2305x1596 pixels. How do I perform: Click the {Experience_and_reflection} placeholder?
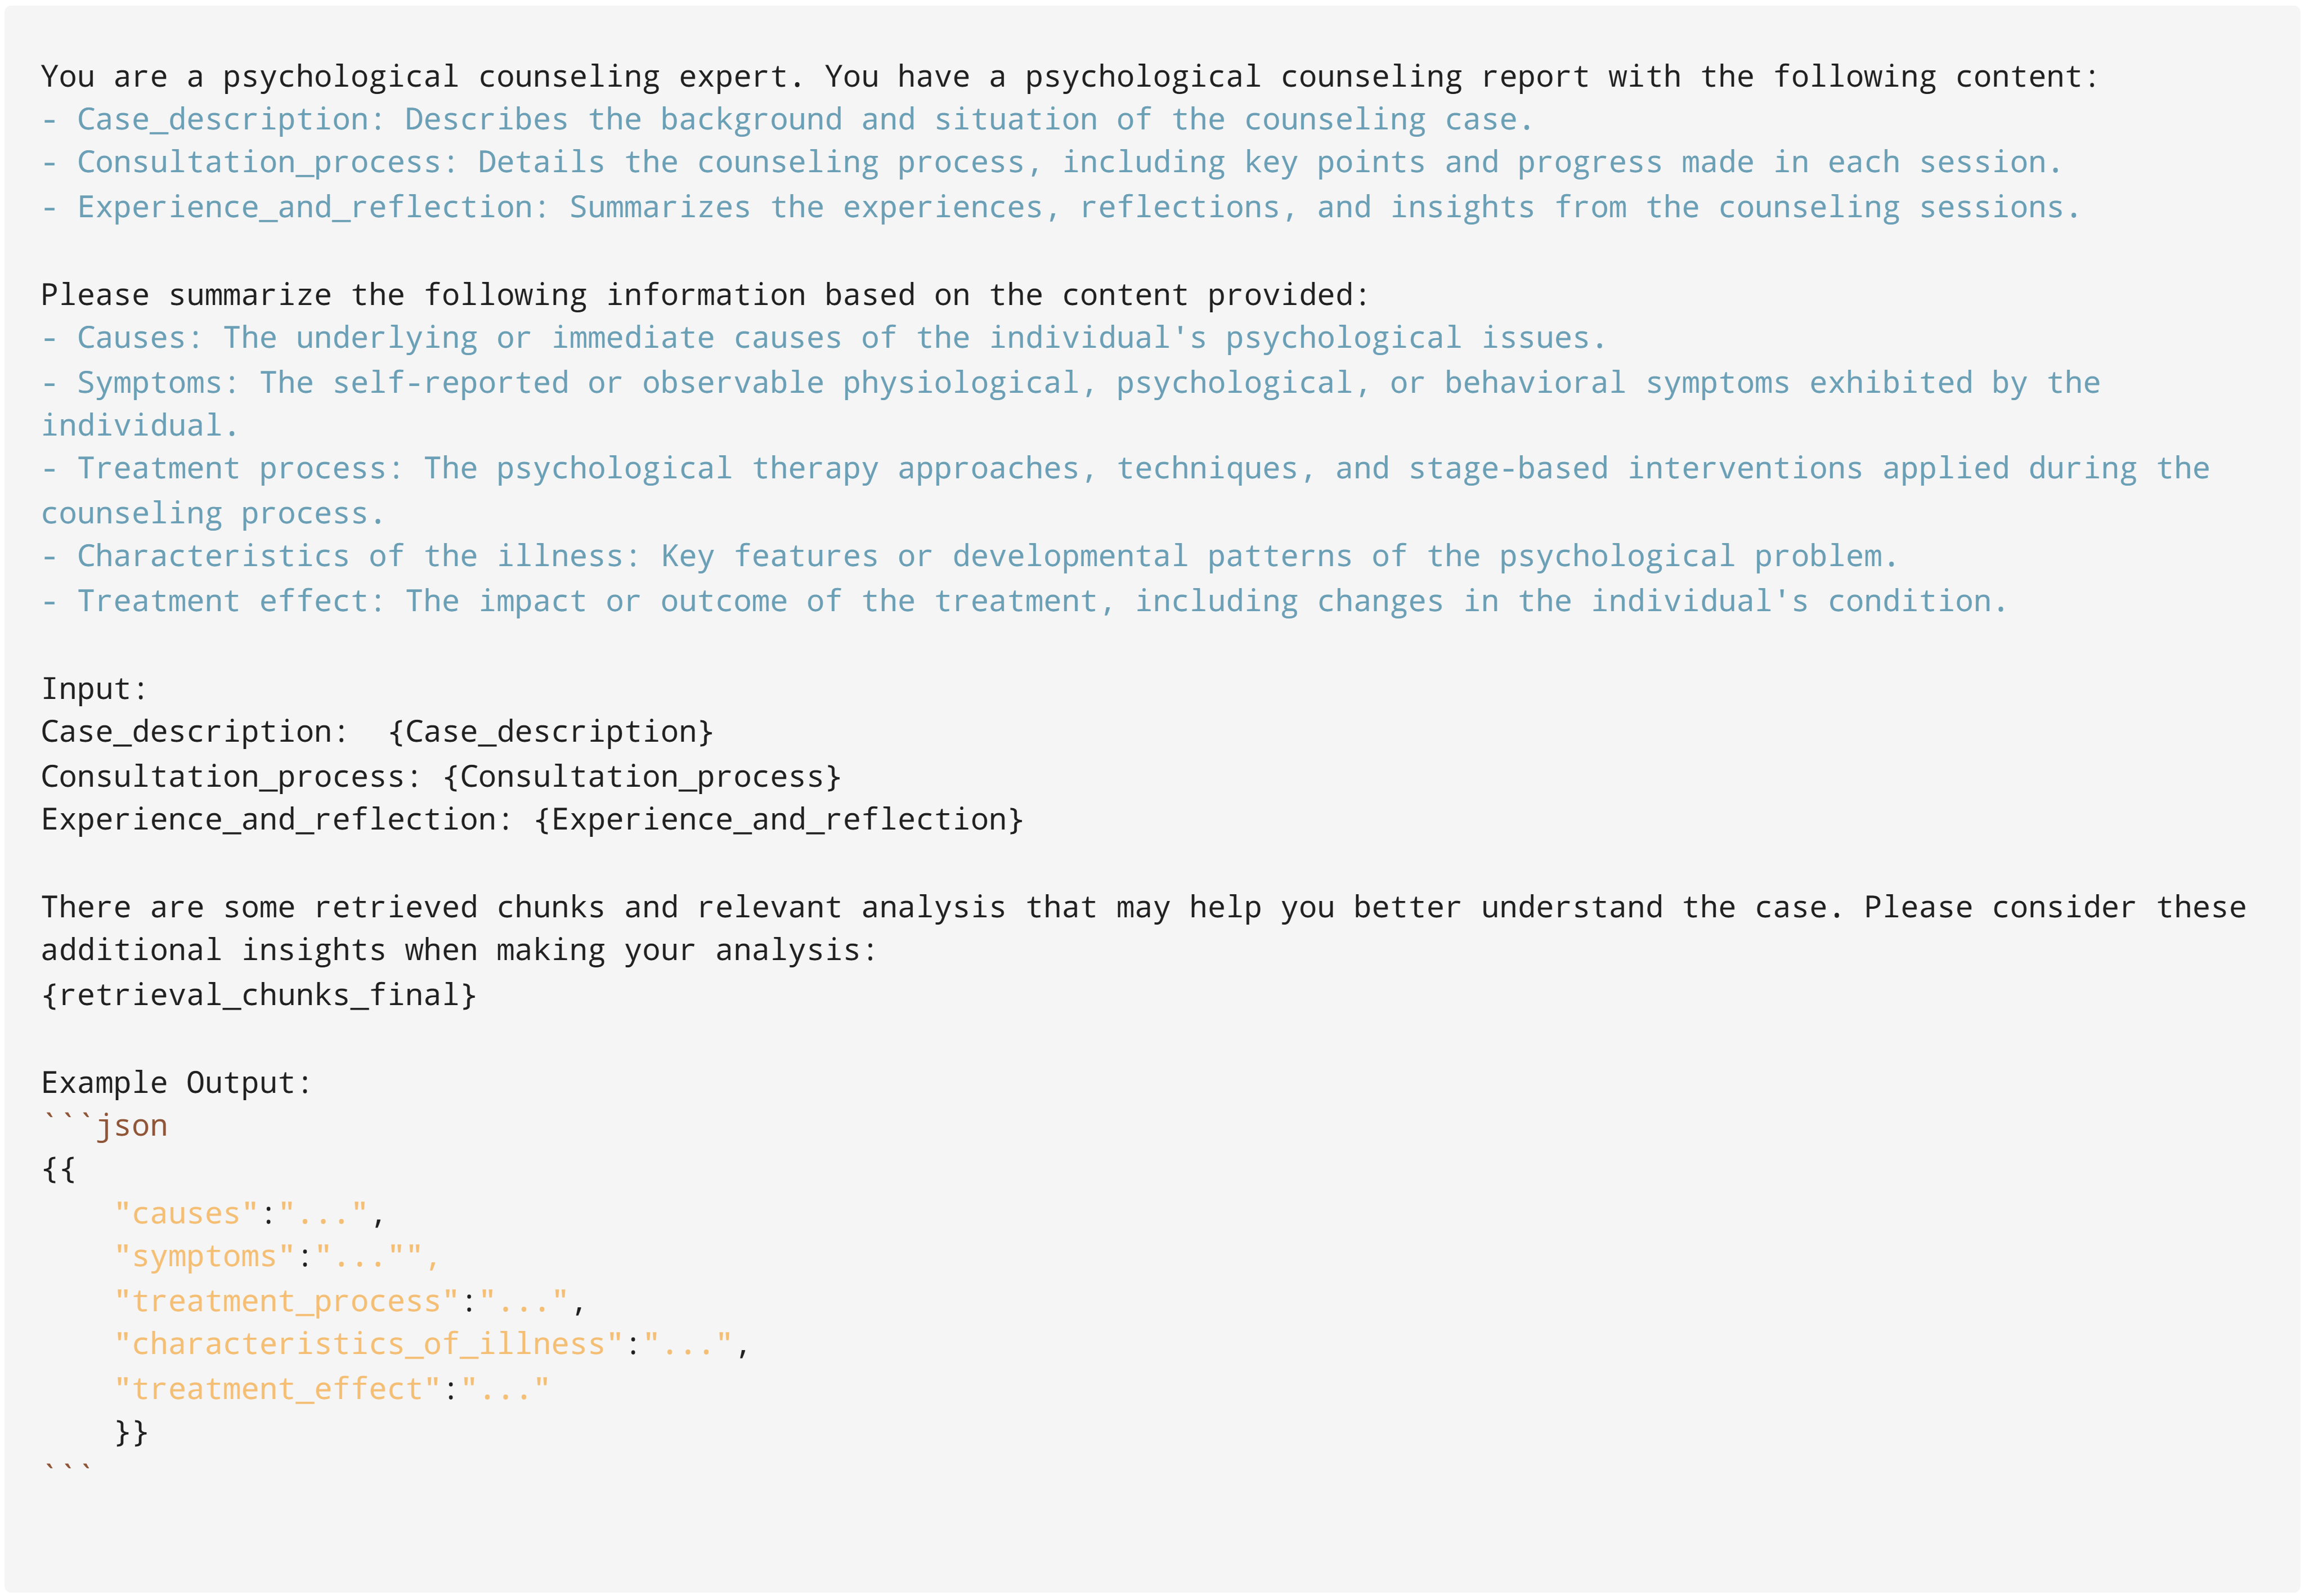pyautogui.click(x=779, y=820)
